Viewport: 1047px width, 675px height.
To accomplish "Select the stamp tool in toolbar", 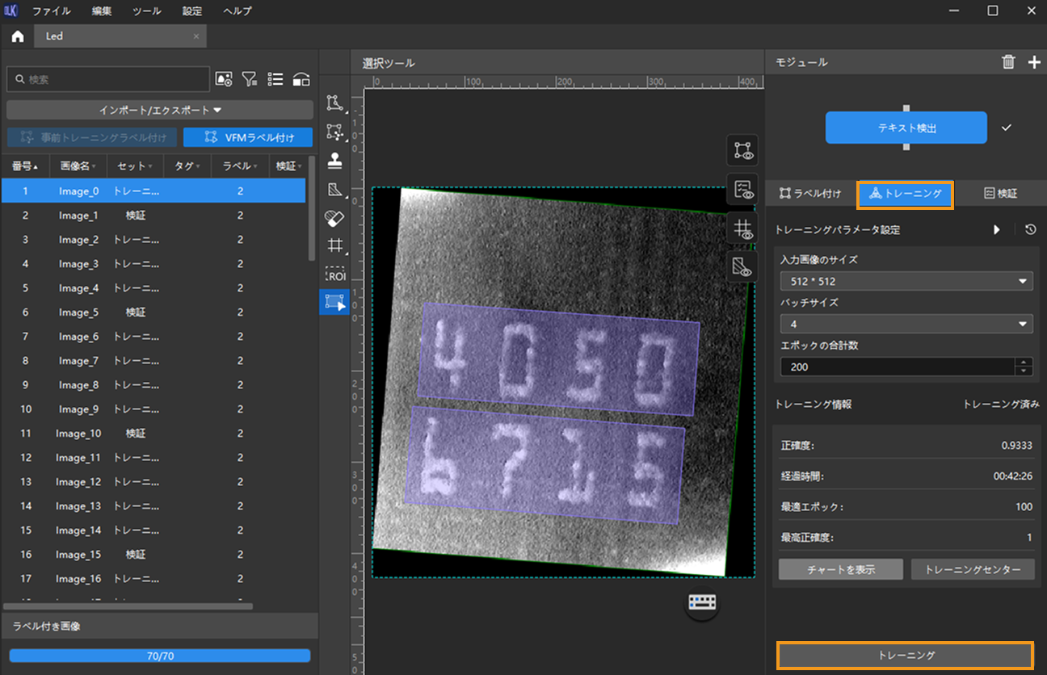I will click(x=334, y=161).
